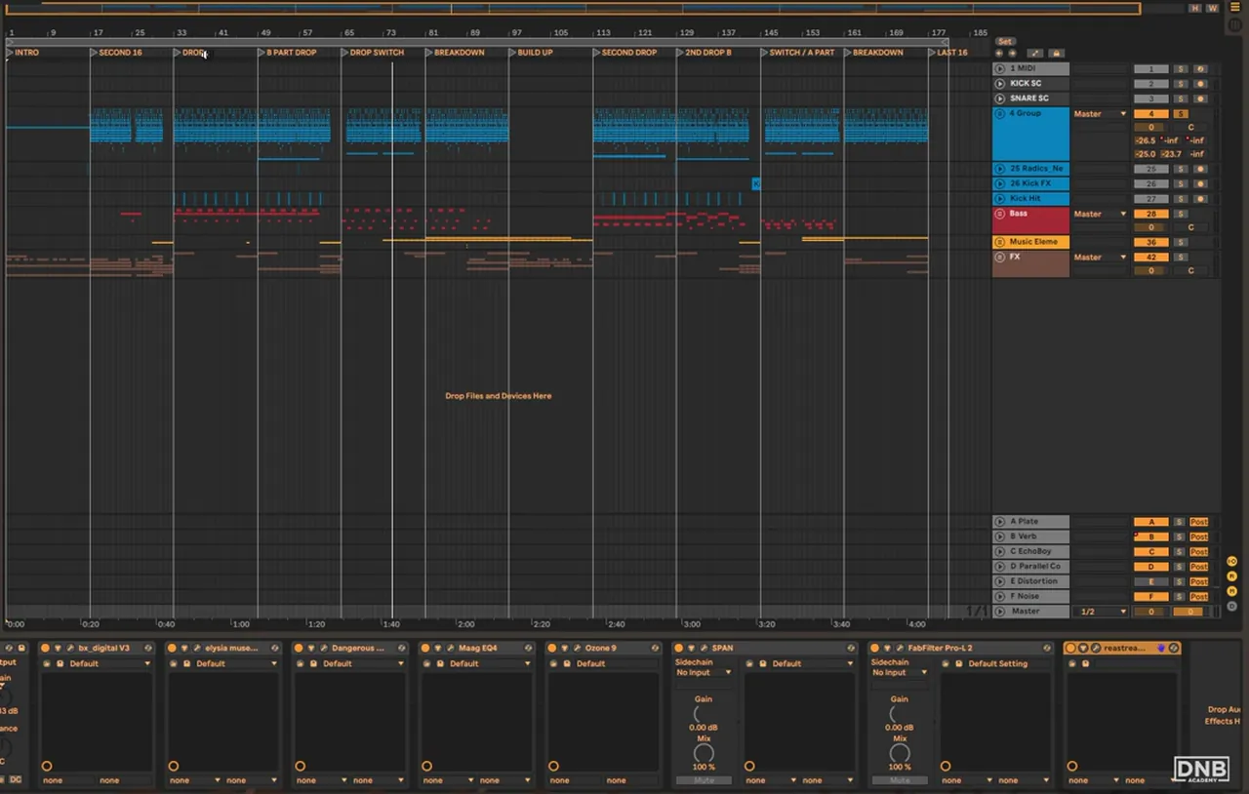Click the SNARE SC track play icon
The image size is (1249, 794).
pyautogui.click(x=1000, y=99)
